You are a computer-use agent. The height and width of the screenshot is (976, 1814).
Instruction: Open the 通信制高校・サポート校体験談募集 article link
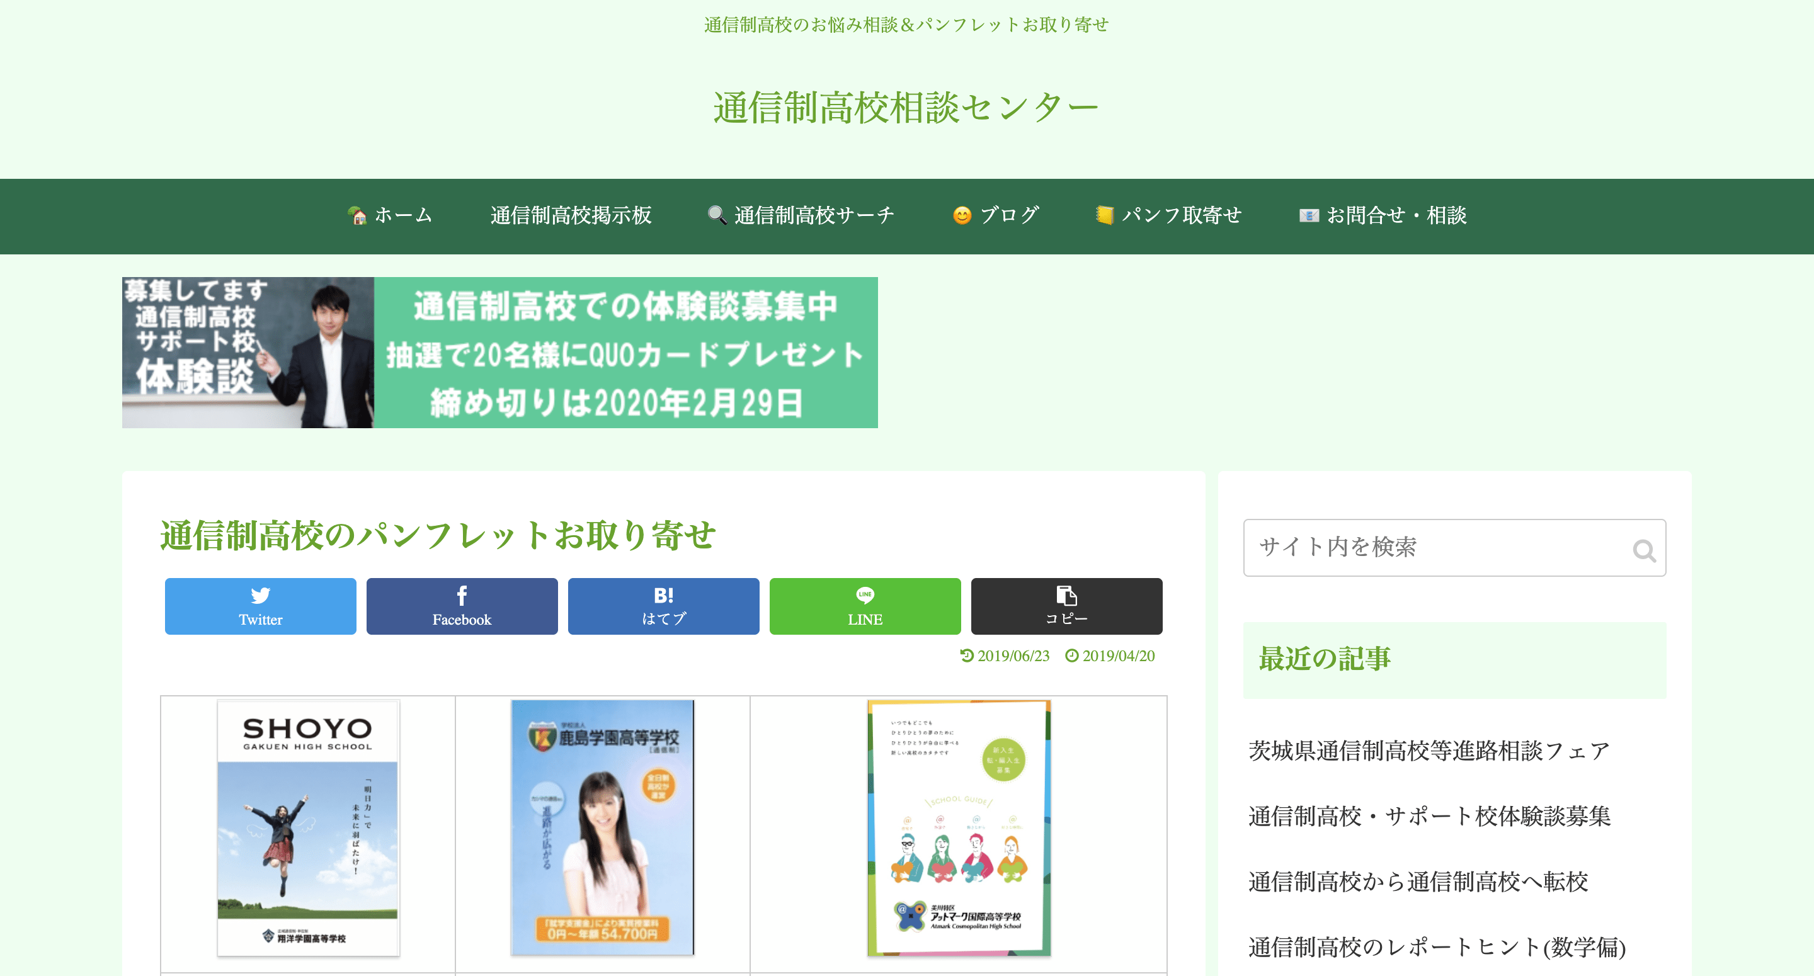[1429, 816]
